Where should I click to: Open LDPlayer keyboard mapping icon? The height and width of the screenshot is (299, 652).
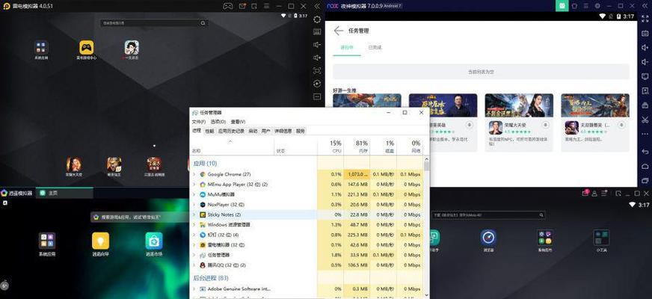point(317,31)
